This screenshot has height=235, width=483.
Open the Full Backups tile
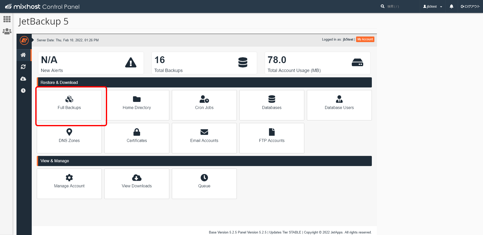click(69, 105)
